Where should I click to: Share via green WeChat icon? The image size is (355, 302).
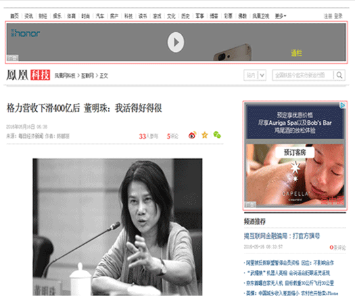click(x=217, y=135)
